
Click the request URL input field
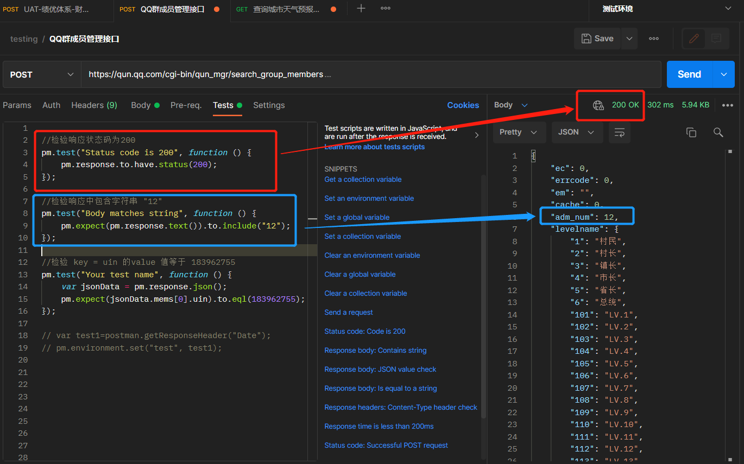coord(371,74)
